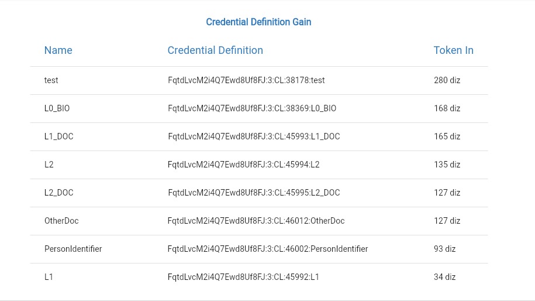Select the PersonIdentifier name cell

click(x=73, y=249)
